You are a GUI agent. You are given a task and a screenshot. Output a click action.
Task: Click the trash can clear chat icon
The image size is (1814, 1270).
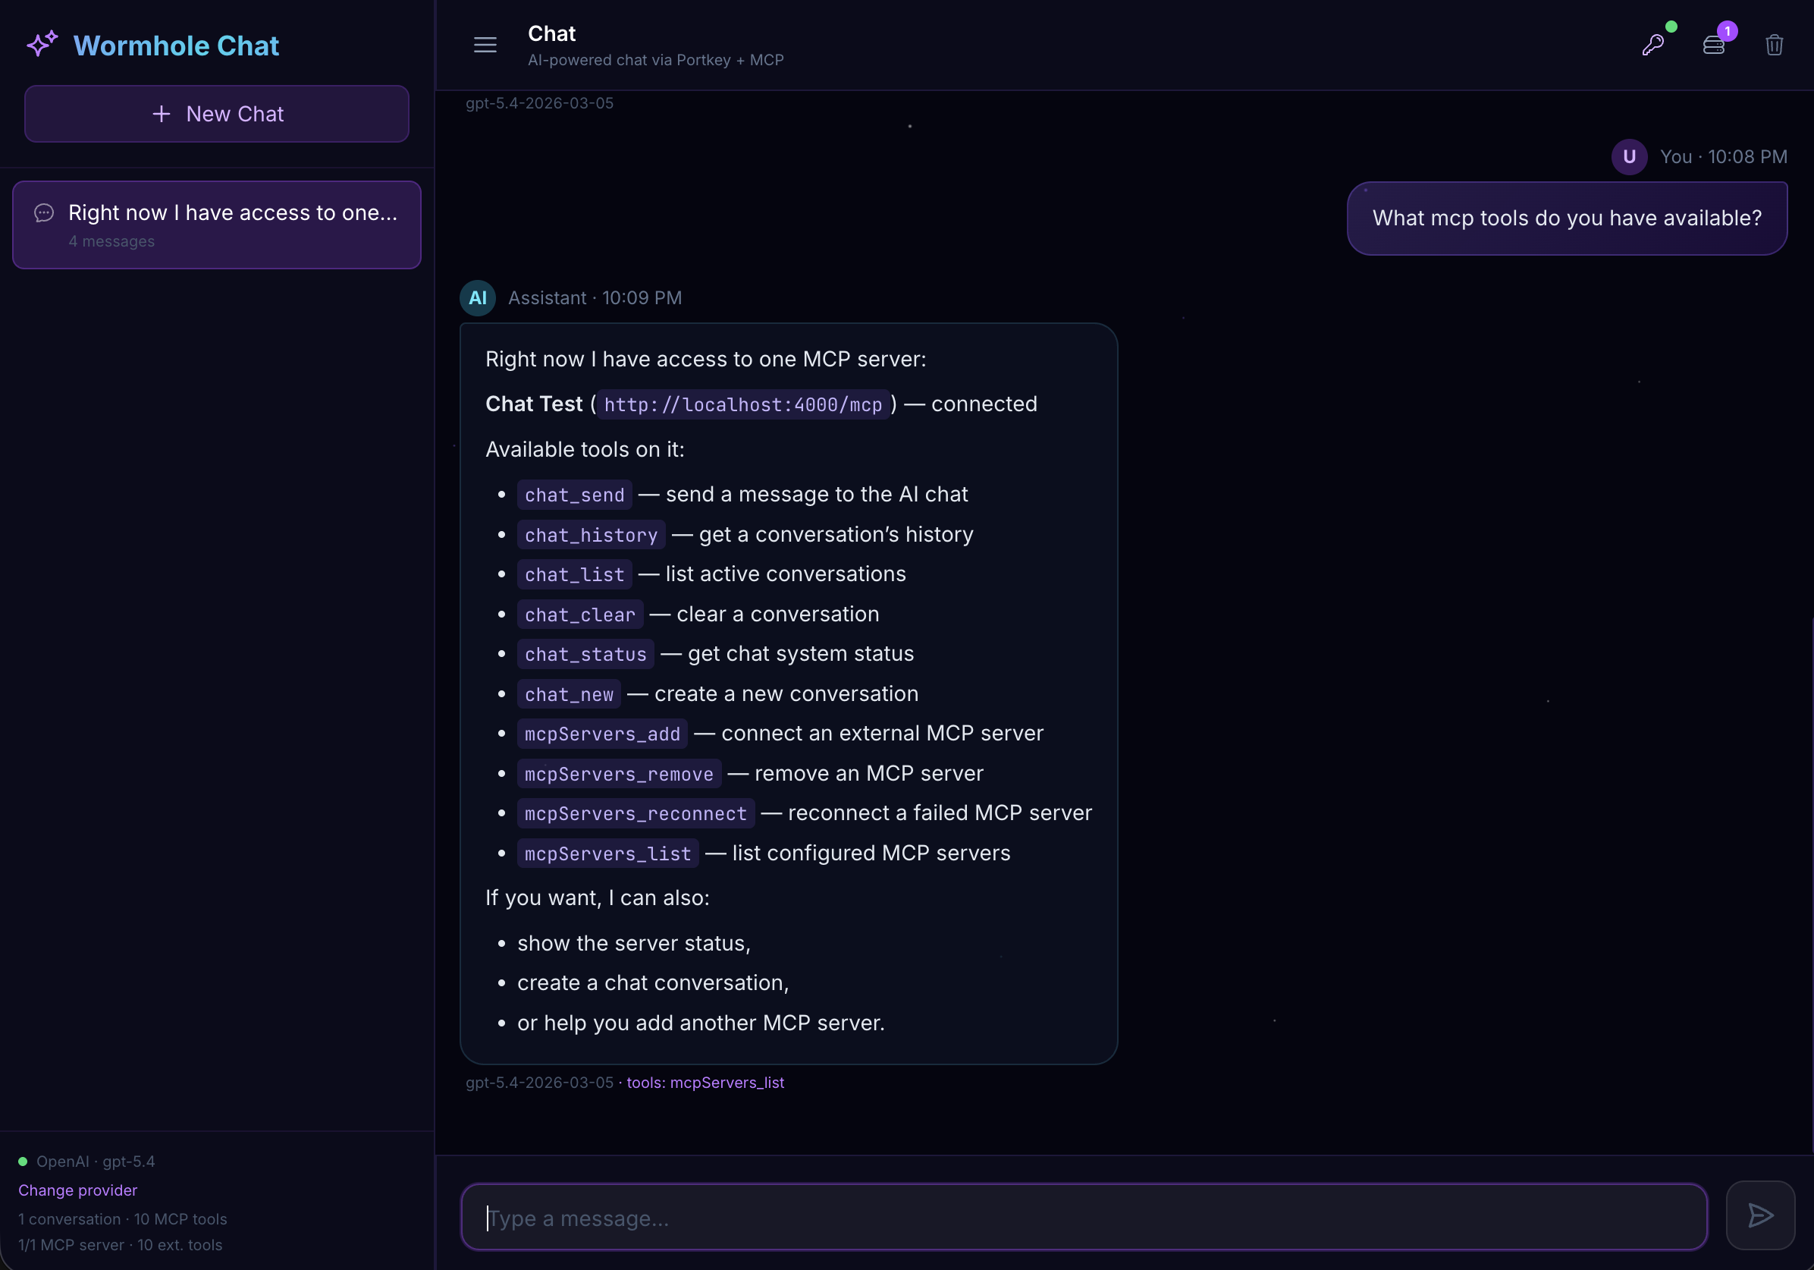coord(1774,45)
